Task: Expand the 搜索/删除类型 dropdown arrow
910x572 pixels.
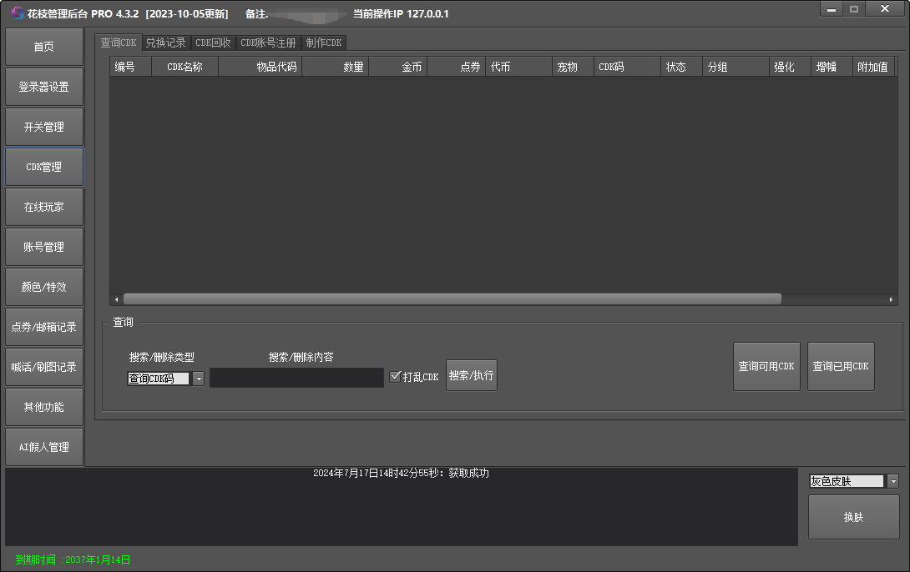Action: (x=199, y=379)
